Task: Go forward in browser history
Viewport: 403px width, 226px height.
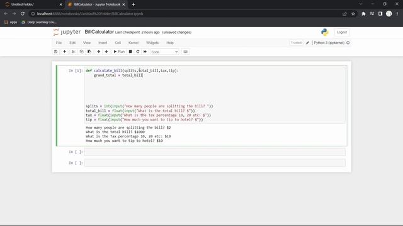Action: coord(14,14)
